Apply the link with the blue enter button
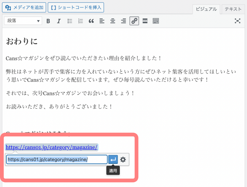The image size is (247, 187). (x=113, y=160)
